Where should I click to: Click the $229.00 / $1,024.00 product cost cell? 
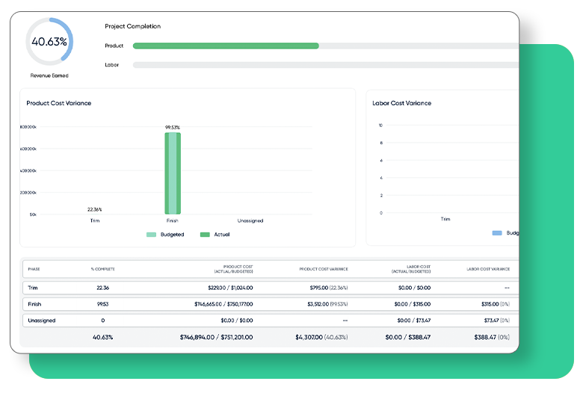230,288
